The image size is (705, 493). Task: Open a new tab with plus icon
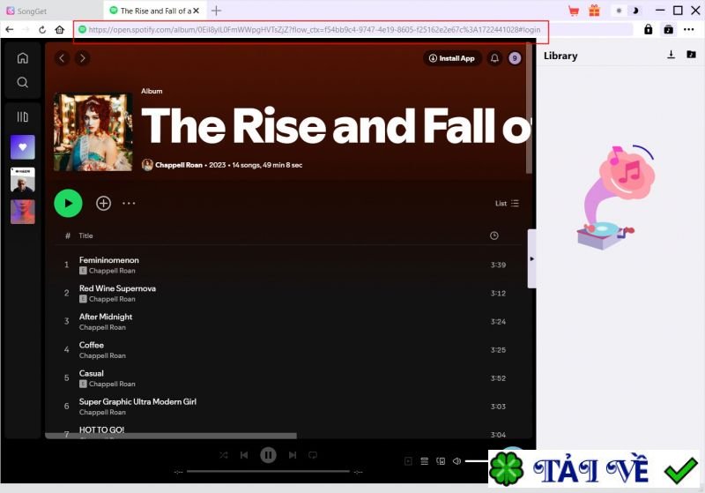pyautogui.click(x=216, y=11)
